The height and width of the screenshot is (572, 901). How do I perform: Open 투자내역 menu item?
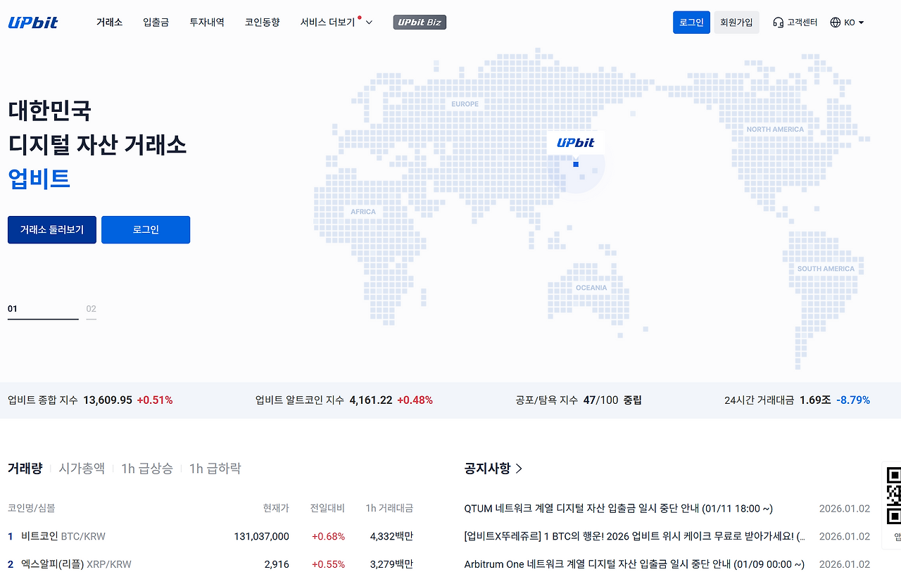pos(207,23)
